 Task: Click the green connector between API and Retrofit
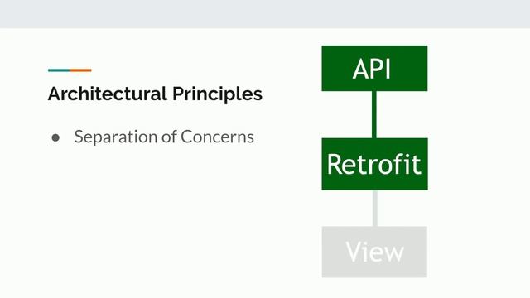tap(374, 114)
